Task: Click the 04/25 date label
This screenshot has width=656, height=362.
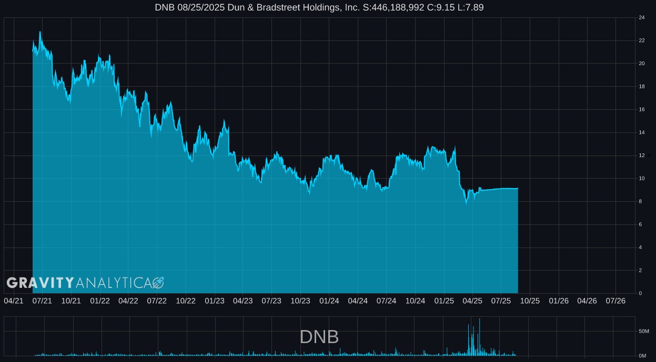Action: tap(472, 301)
